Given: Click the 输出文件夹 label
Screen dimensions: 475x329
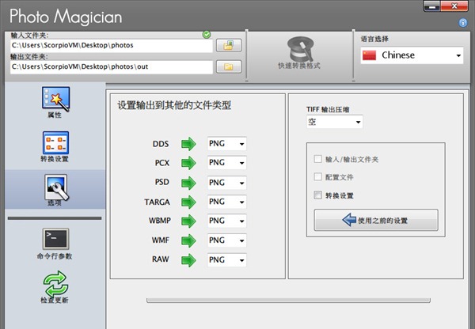Looking at the screenshot, I should click(29, 57).
